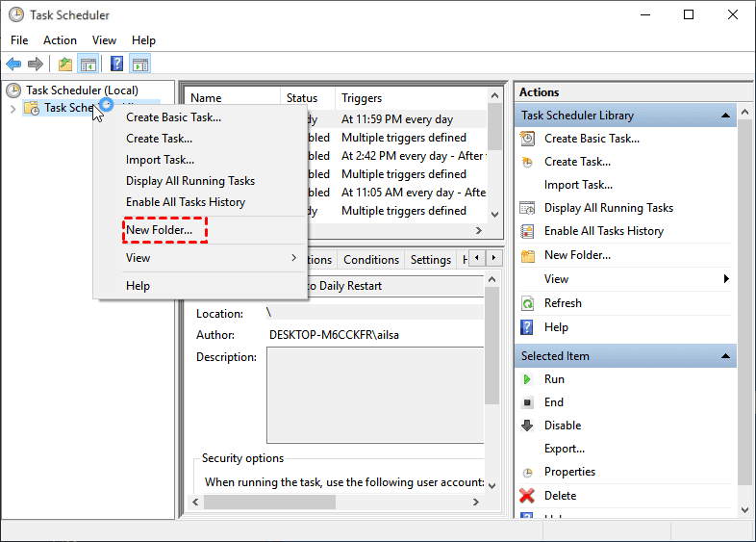Click the task list scroll right arrow
The width and height of the screenshot is (756, 542).
coord(479,231)
